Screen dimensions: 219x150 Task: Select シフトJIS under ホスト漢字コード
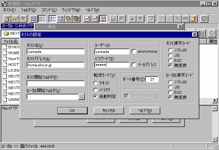tap(170, 50)
